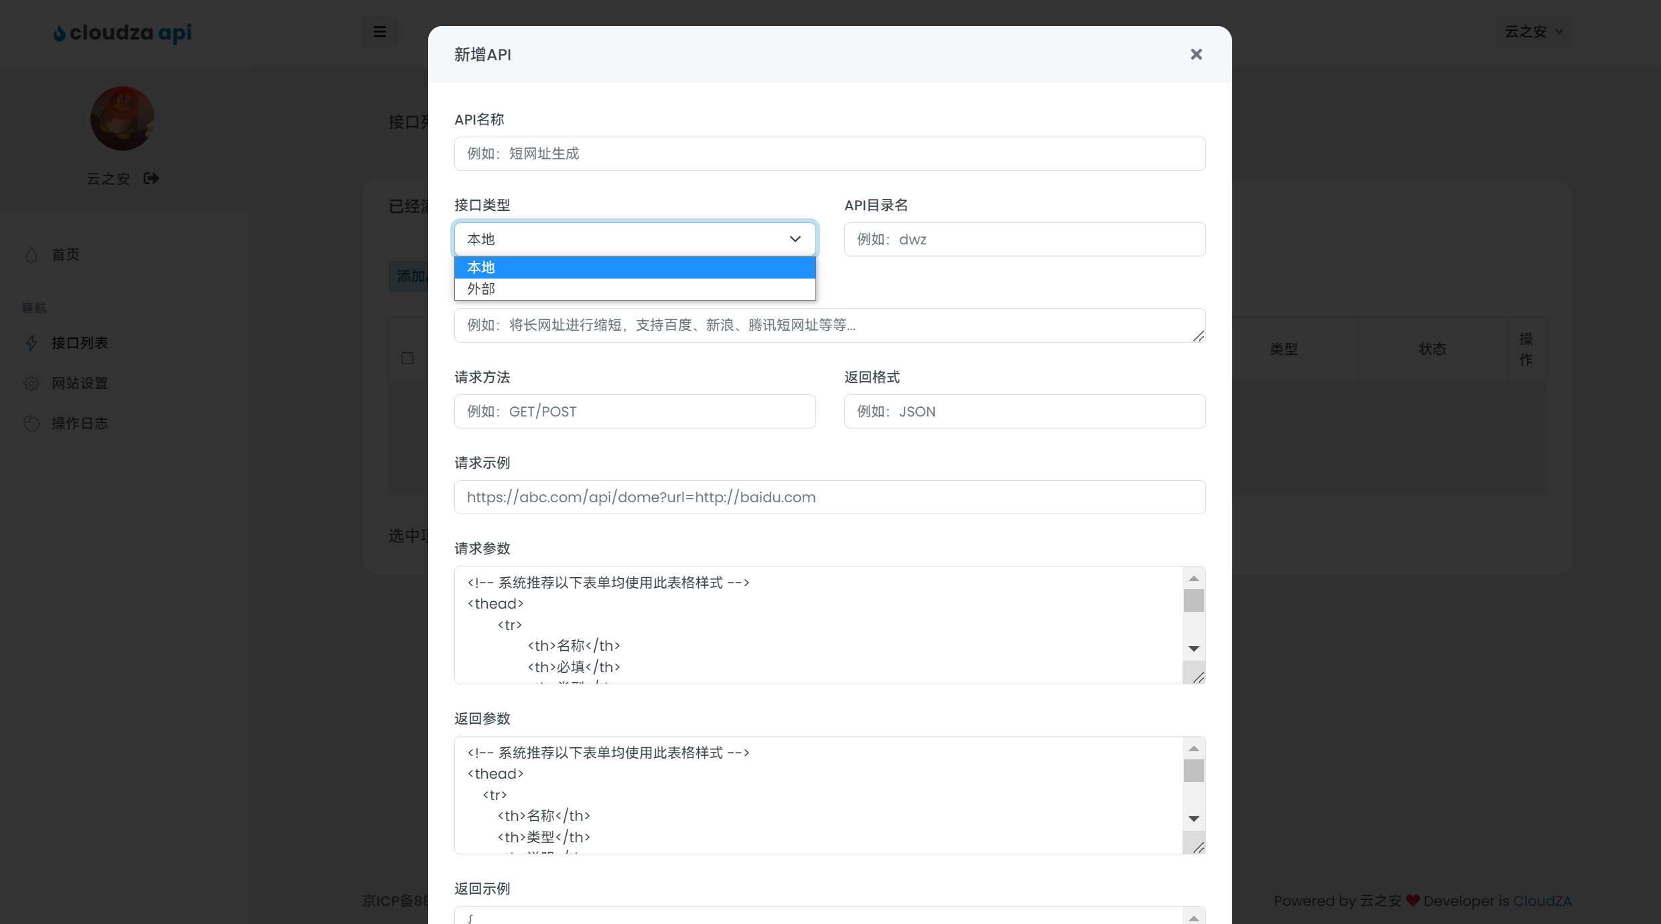Go to 操作日志 sidebar item
The height and width of the screenshot is (924, 1661).
(80, 423)
